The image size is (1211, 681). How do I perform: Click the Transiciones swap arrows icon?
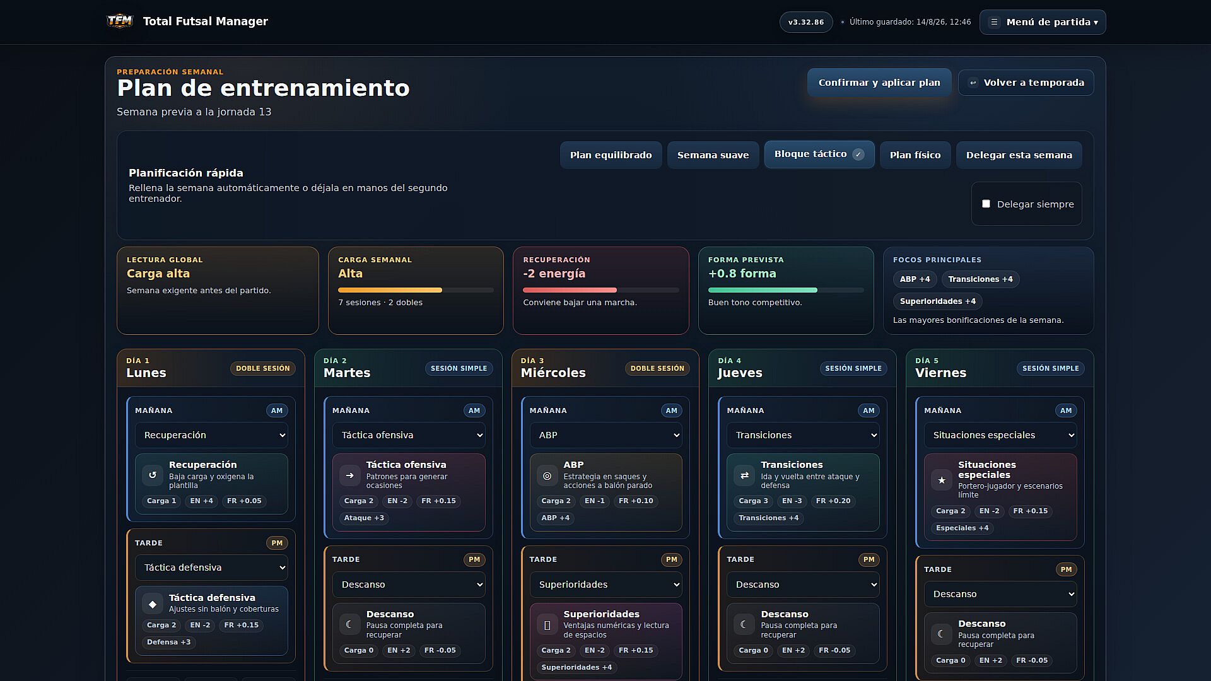(744, 475)
